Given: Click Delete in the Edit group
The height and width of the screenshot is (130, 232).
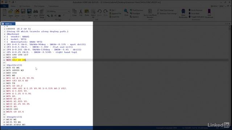Looking at the screenshot, I should pyautogui.click(x=113, y=10).
